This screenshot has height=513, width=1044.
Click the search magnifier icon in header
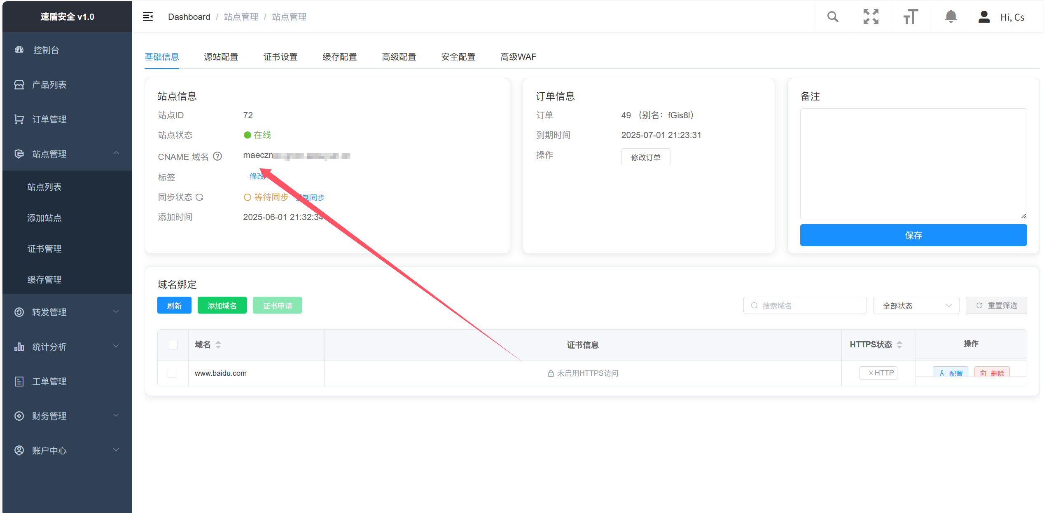click(832, 17)
